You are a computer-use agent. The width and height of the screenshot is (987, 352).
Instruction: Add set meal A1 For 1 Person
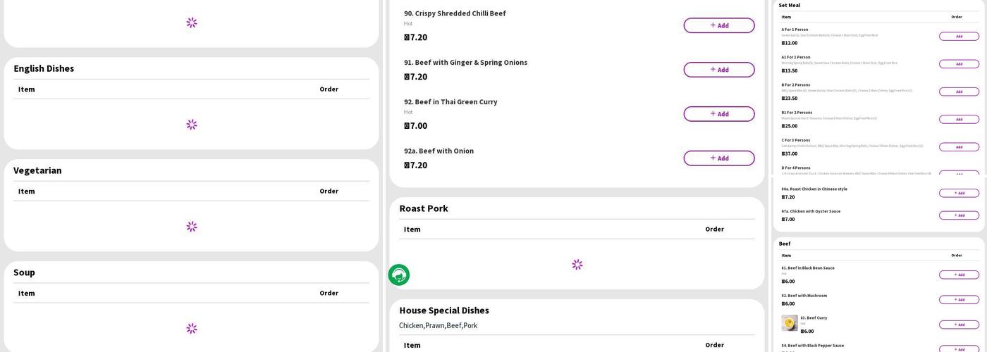click(959, 64)
